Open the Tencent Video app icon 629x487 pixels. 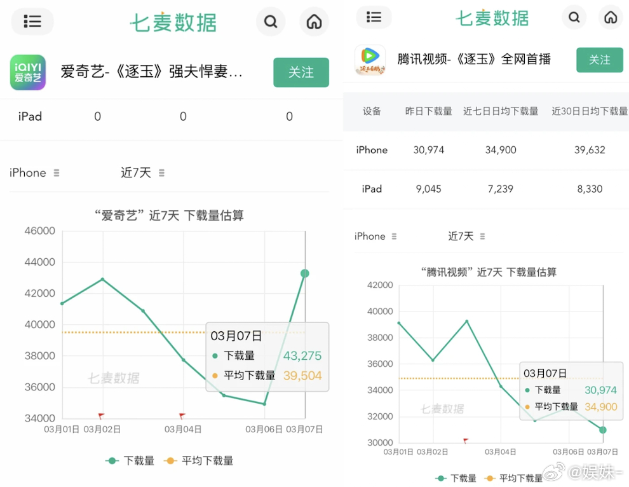point(370,60)
